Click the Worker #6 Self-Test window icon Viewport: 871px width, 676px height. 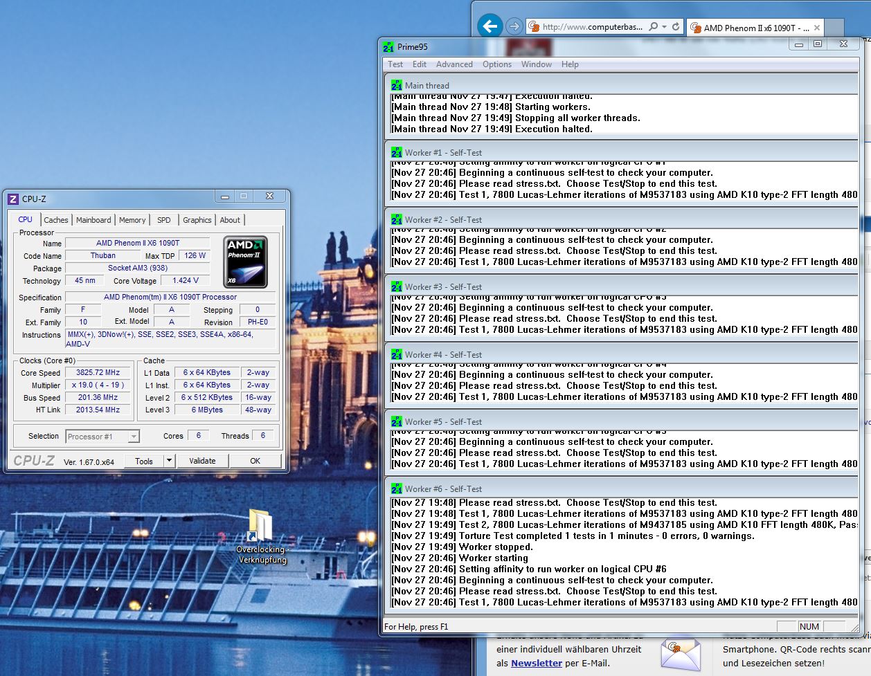click(396, 489)
